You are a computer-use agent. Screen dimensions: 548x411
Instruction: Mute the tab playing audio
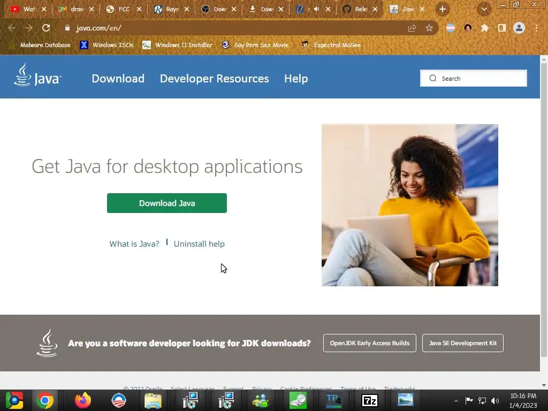click(x=317, y=9)
